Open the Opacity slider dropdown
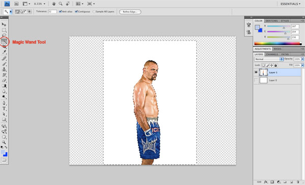This screenshot has width=305, height=185. [302, 59]
